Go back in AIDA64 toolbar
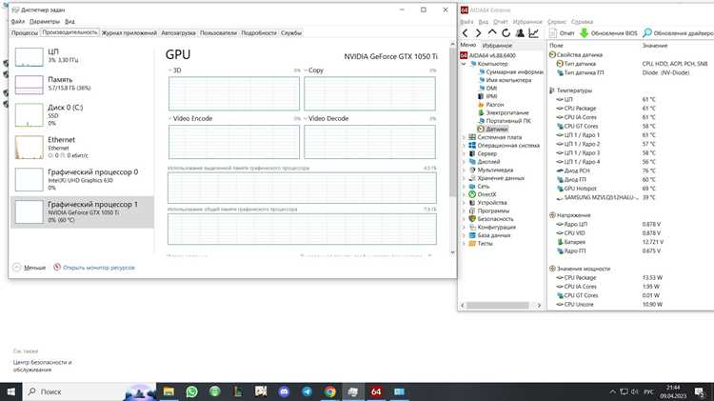This screenshot has width=714, height=401. click(465, 32)
